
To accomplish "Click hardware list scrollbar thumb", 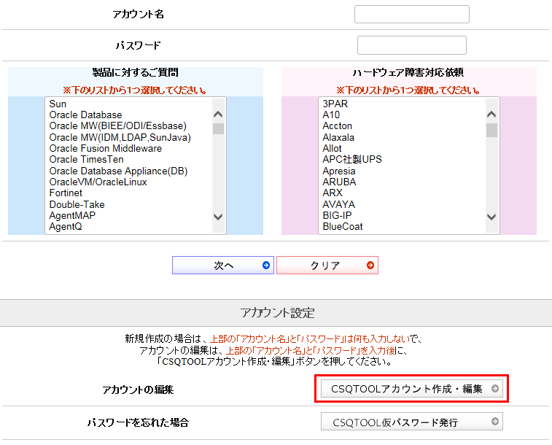I will 491,130.
